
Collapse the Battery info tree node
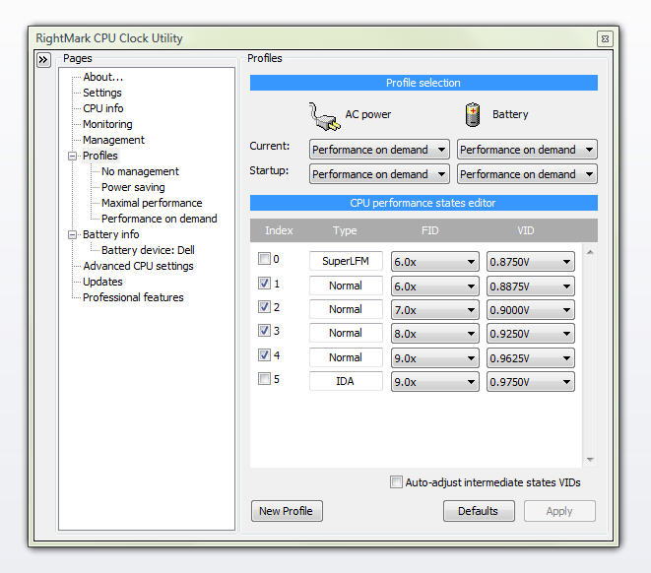[x=72, y=235]
